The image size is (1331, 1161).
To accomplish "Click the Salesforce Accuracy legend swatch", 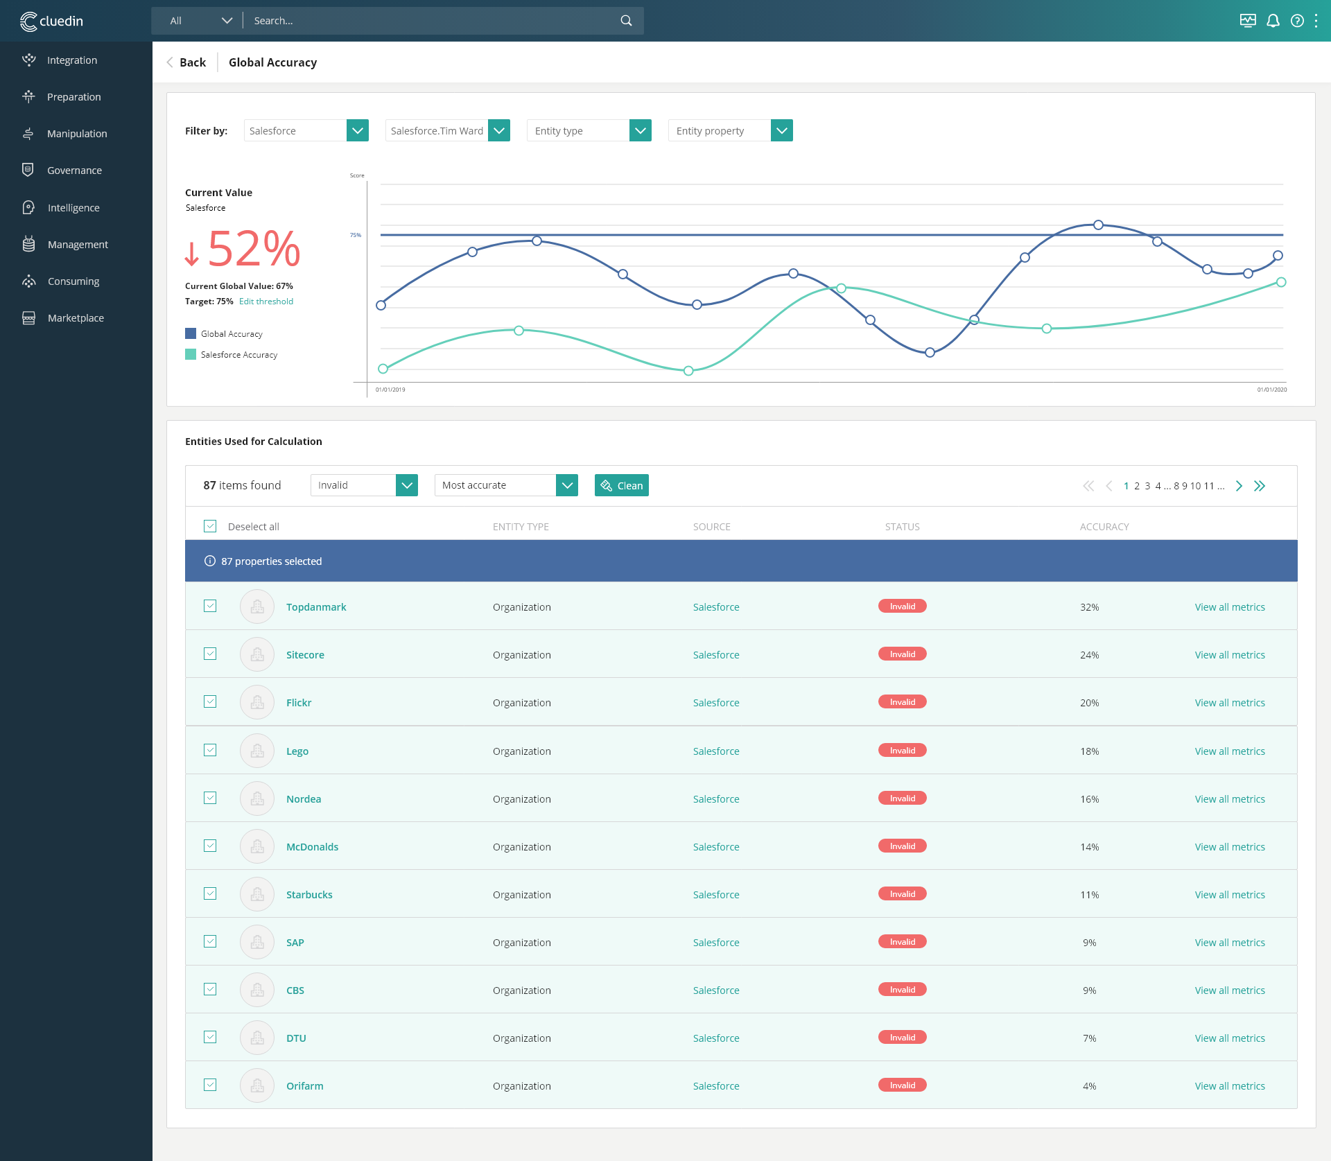I will coord(191,354).
